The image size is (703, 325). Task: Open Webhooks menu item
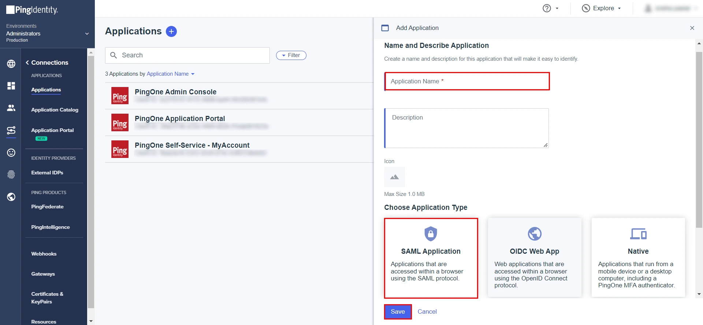[x=44, y=254]
